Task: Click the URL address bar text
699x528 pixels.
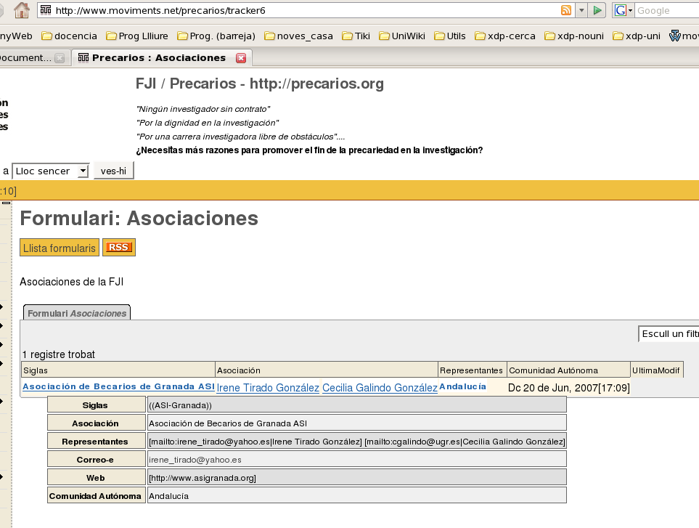Action: coord(160,10)
